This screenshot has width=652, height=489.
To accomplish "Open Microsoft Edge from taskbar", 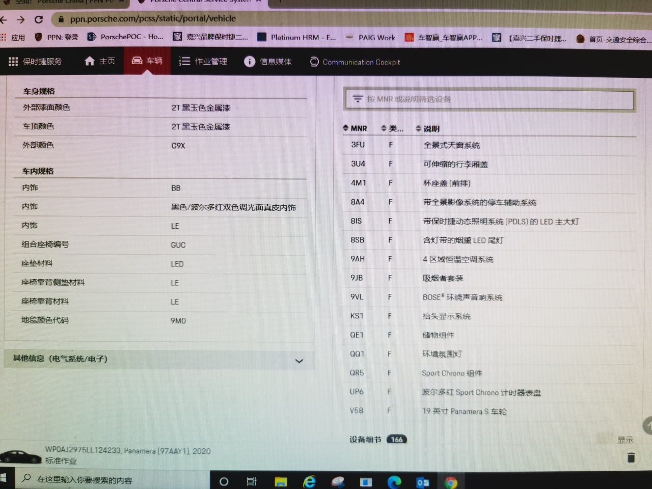I will (394, 482).
